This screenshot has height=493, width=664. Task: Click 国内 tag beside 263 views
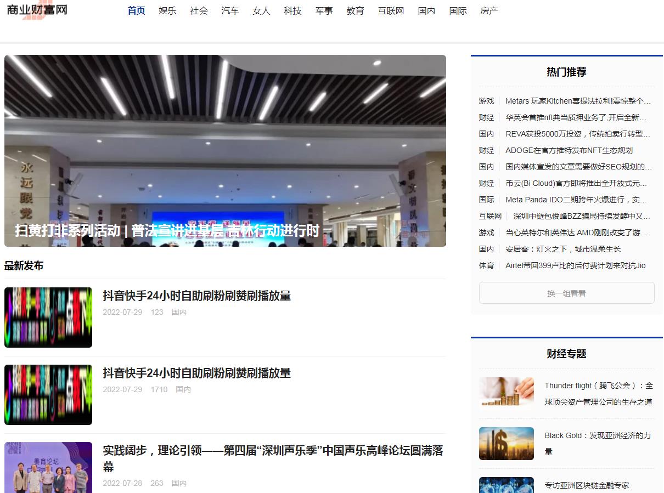click(x=179, y=483)
